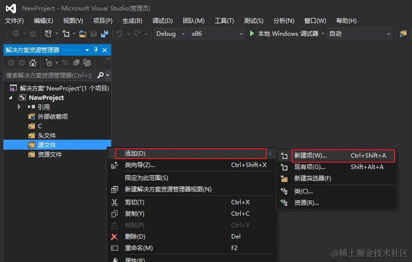412x262 pixels.
Task: Select the 外部依赖项 tree item
Action: tap(52, 117)
